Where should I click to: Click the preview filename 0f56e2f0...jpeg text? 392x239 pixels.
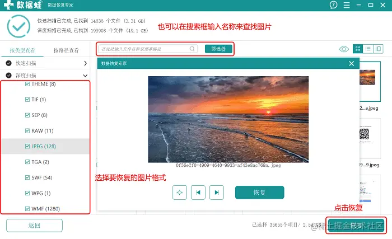point(228,165)
